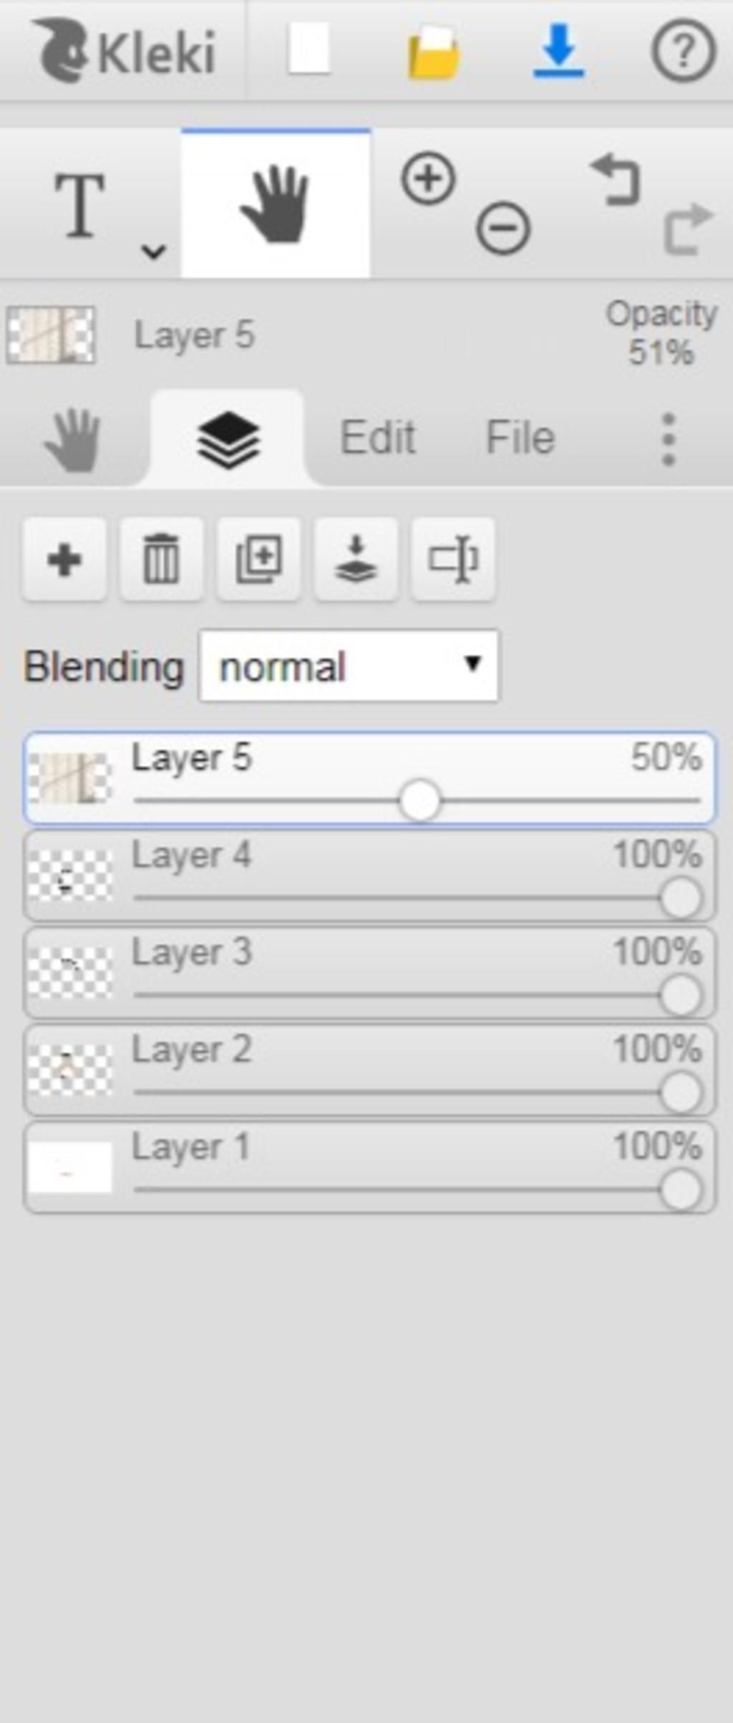
Task: Switch to the Edit tab
Action: click(378, 437)
